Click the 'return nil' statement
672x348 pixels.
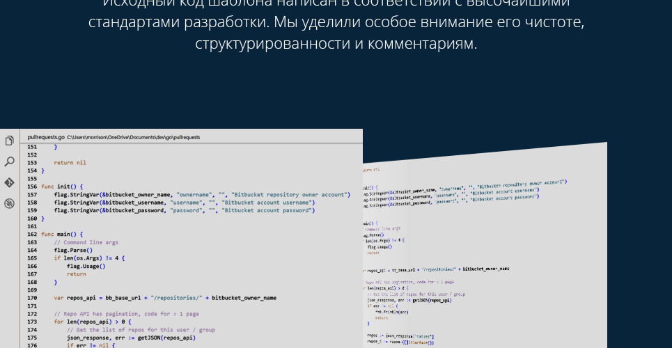click(x=70, y=163)
